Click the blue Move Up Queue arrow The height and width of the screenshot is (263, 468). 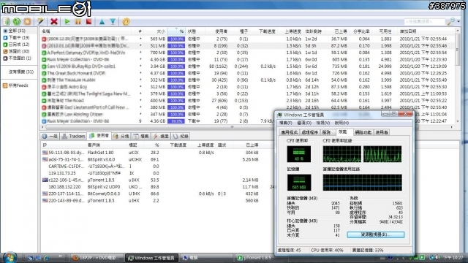[102, 21]
